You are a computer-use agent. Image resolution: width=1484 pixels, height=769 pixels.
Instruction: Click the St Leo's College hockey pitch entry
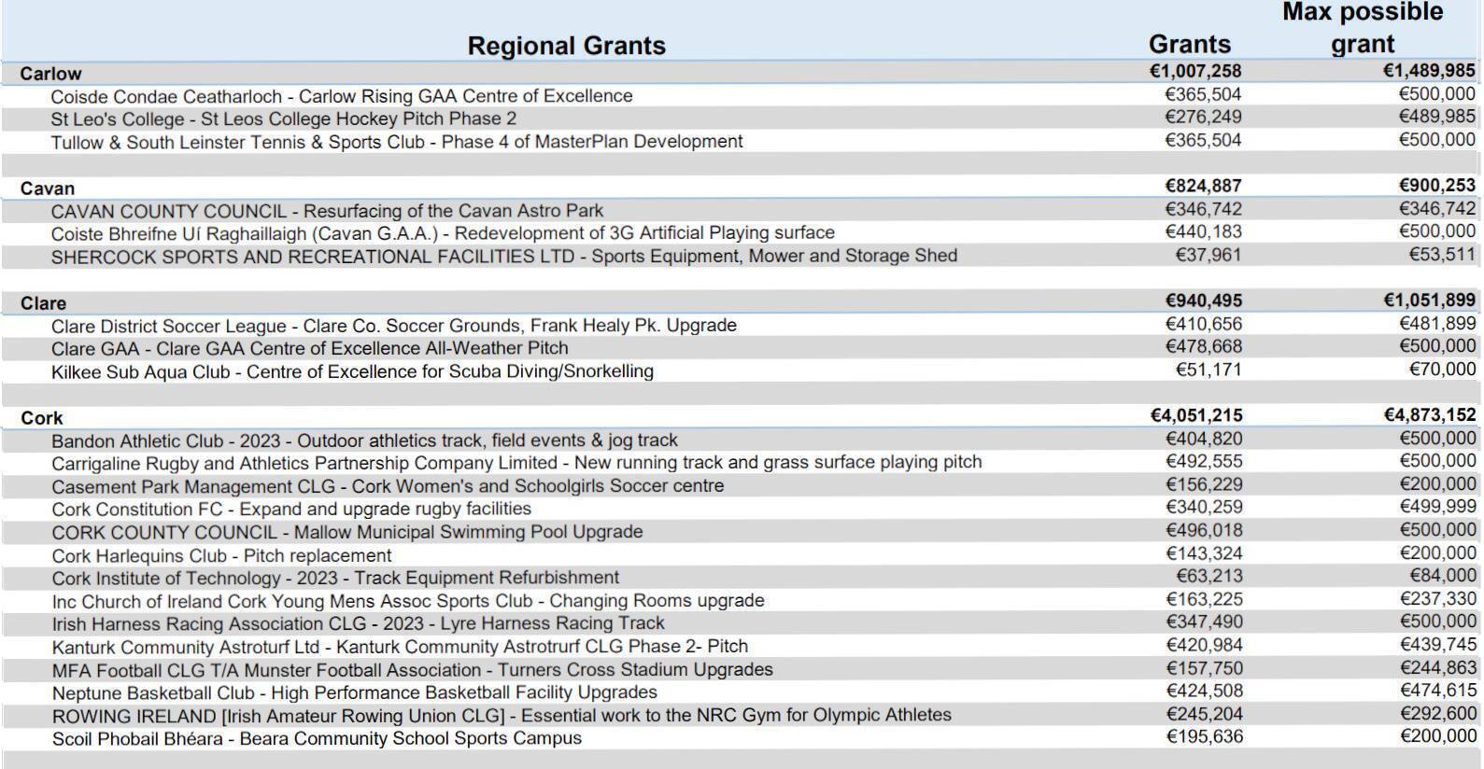click(x=283, y=119)
